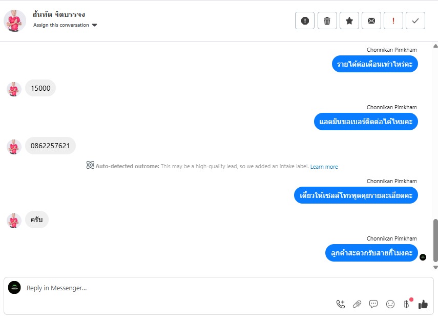
Task: Start a call with phone icon
Action: point(341,304)
